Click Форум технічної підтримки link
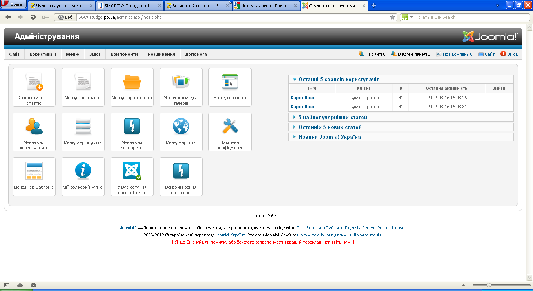This screenshot has height=291, width=533. (x=324, y=235)
